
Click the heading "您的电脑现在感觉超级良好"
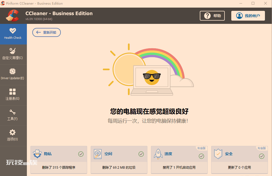coord(149,111)
